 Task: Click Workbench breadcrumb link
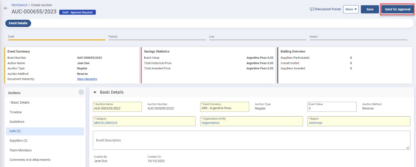[x=19, y=5]
